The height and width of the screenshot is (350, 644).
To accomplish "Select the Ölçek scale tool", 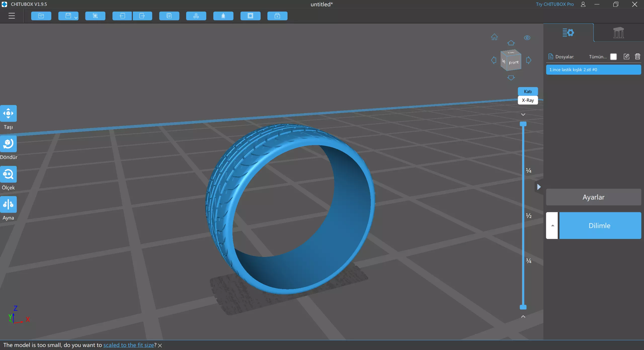I will 8,174.
